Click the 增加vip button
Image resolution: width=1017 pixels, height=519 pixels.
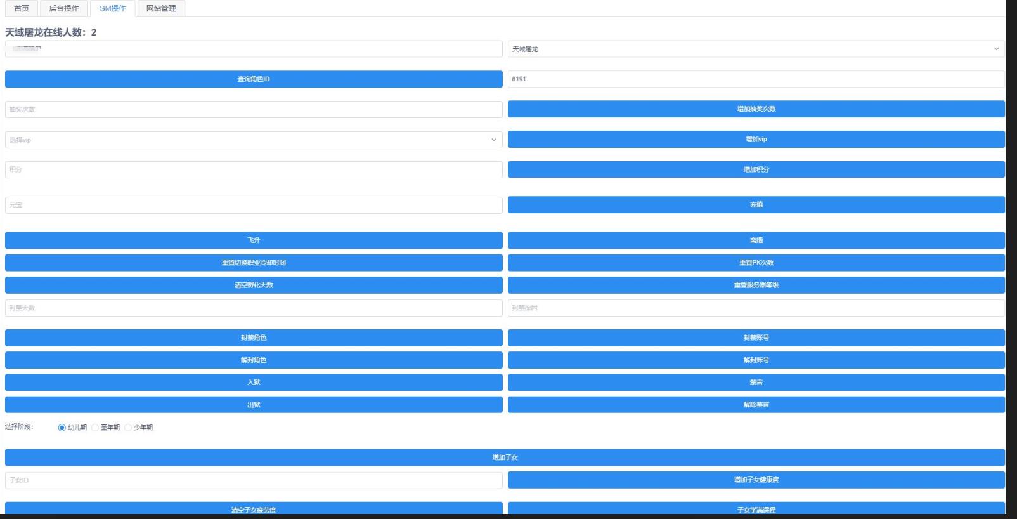[x=756, y=139]
